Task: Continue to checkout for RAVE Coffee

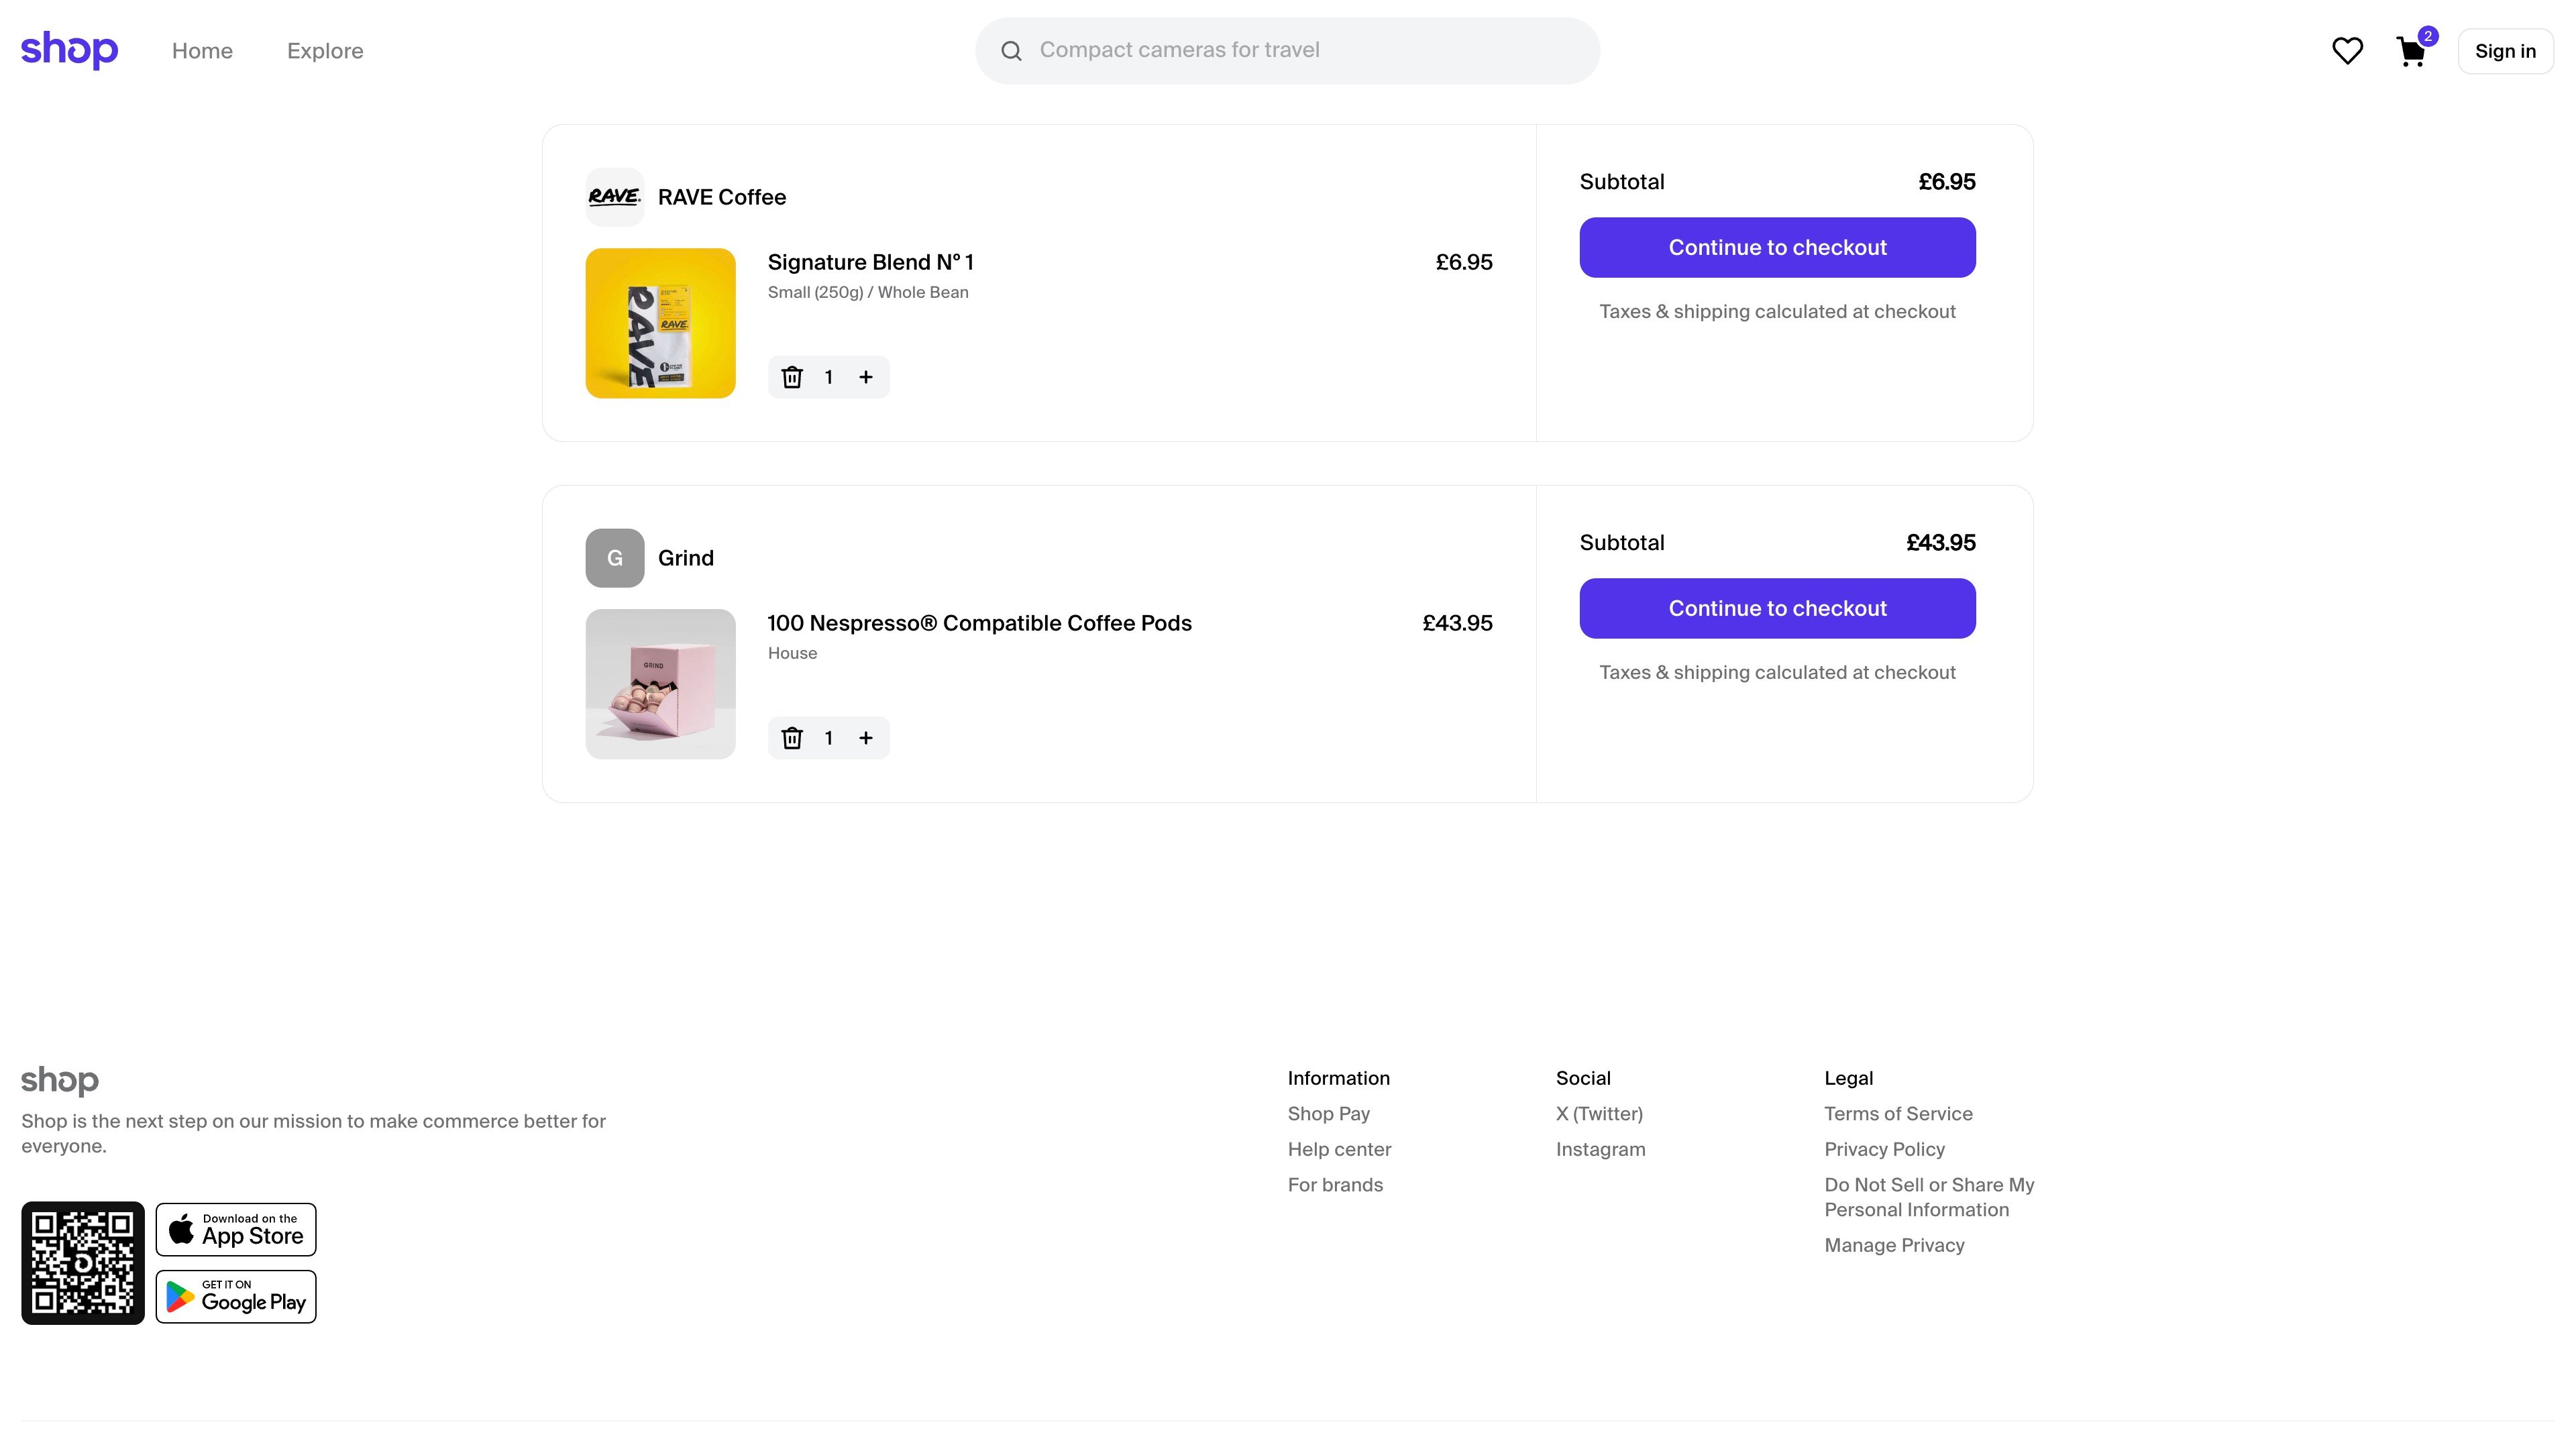Action: (x=1777, y=247)
